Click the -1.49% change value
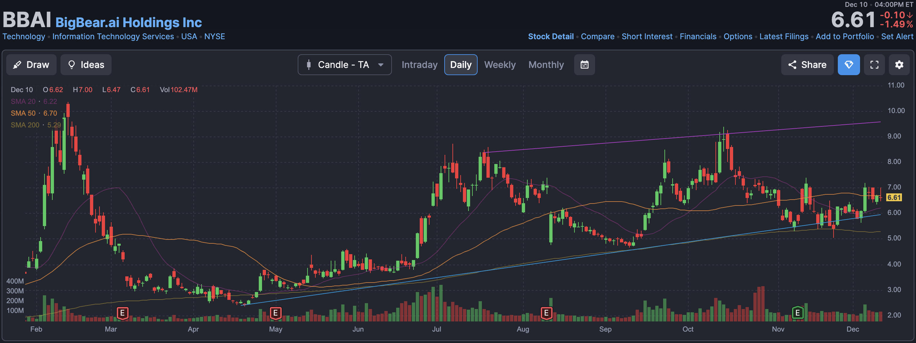The image size is (916, 343). (x=896, y=24)
